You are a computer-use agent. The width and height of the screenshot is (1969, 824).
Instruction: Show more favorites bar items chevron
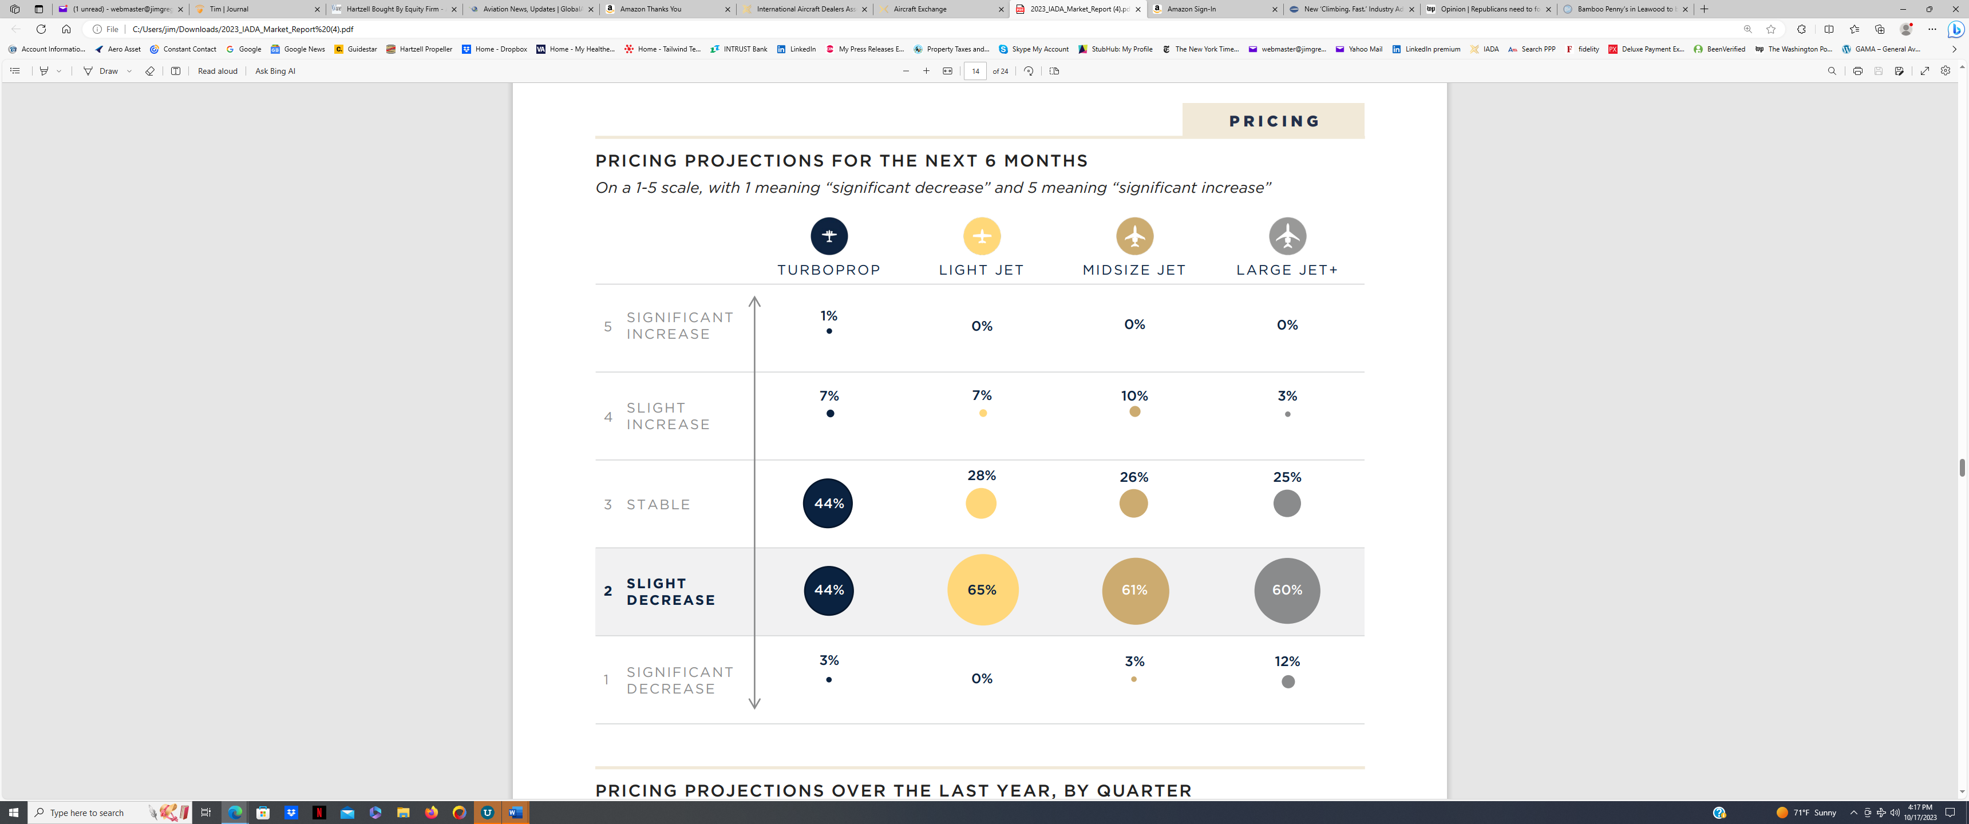[x=1954, y=49]
